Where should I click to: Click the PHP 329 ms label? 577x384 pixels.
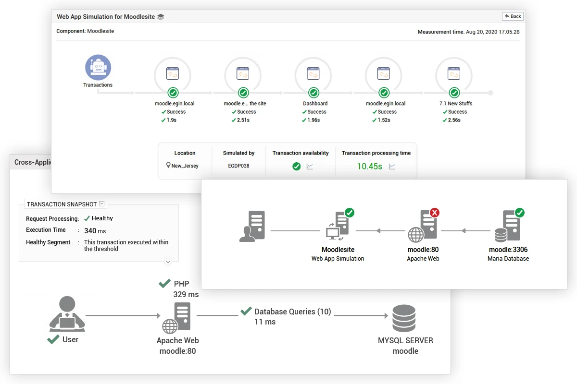(x=186, y=289)
